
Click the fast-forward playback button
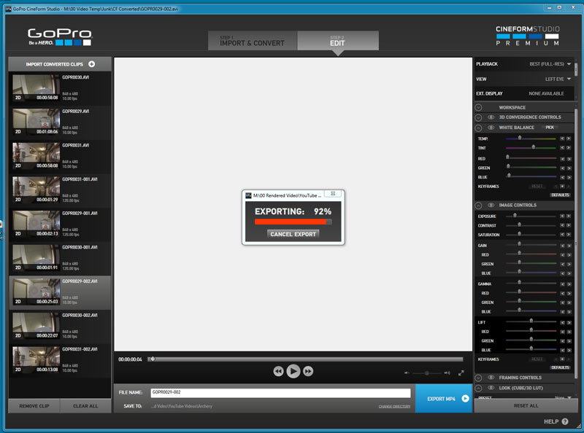coord(308,371)
